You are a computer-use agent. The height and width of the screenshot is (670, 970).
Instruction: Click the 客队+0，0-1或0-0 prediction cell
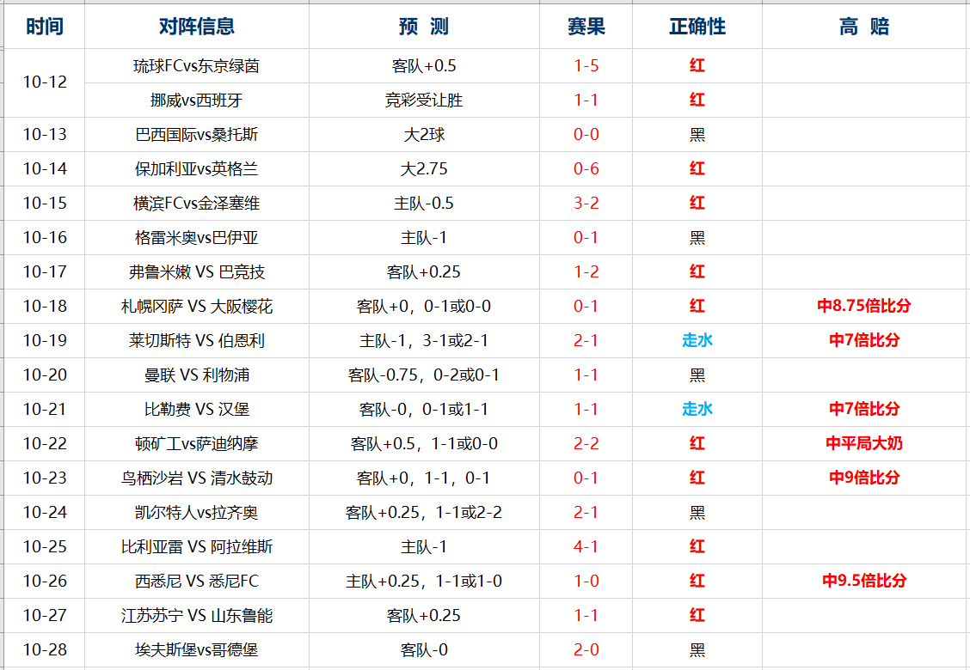[424, 306]
